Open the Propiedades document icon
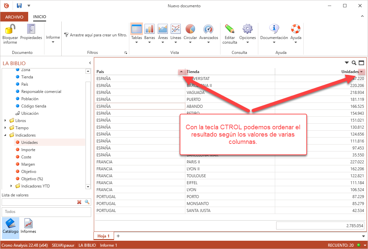Screen dimensions: 368x249 pyautogui.click(x=31, y=29)
